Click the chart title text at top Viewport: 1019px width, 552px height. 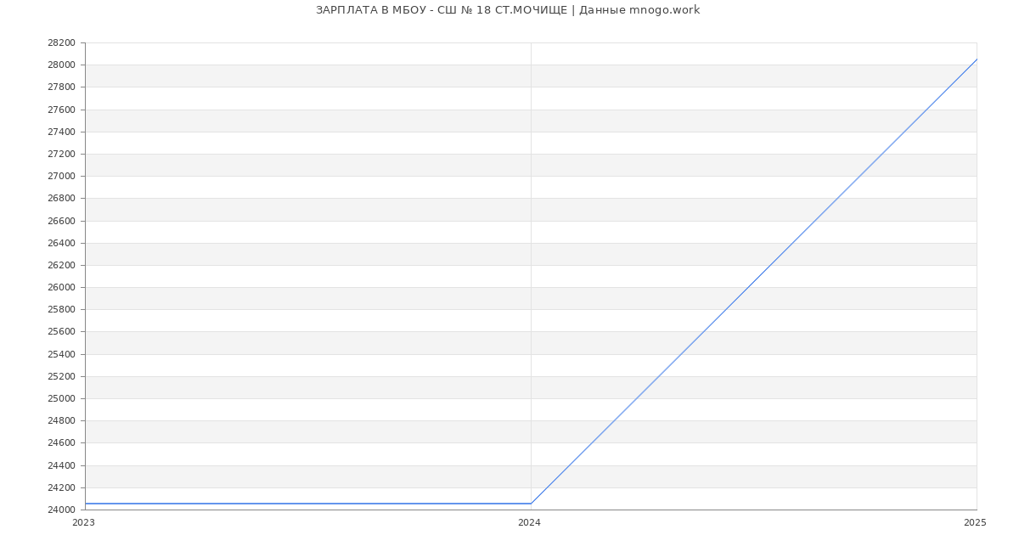click(x=508, y=10)
